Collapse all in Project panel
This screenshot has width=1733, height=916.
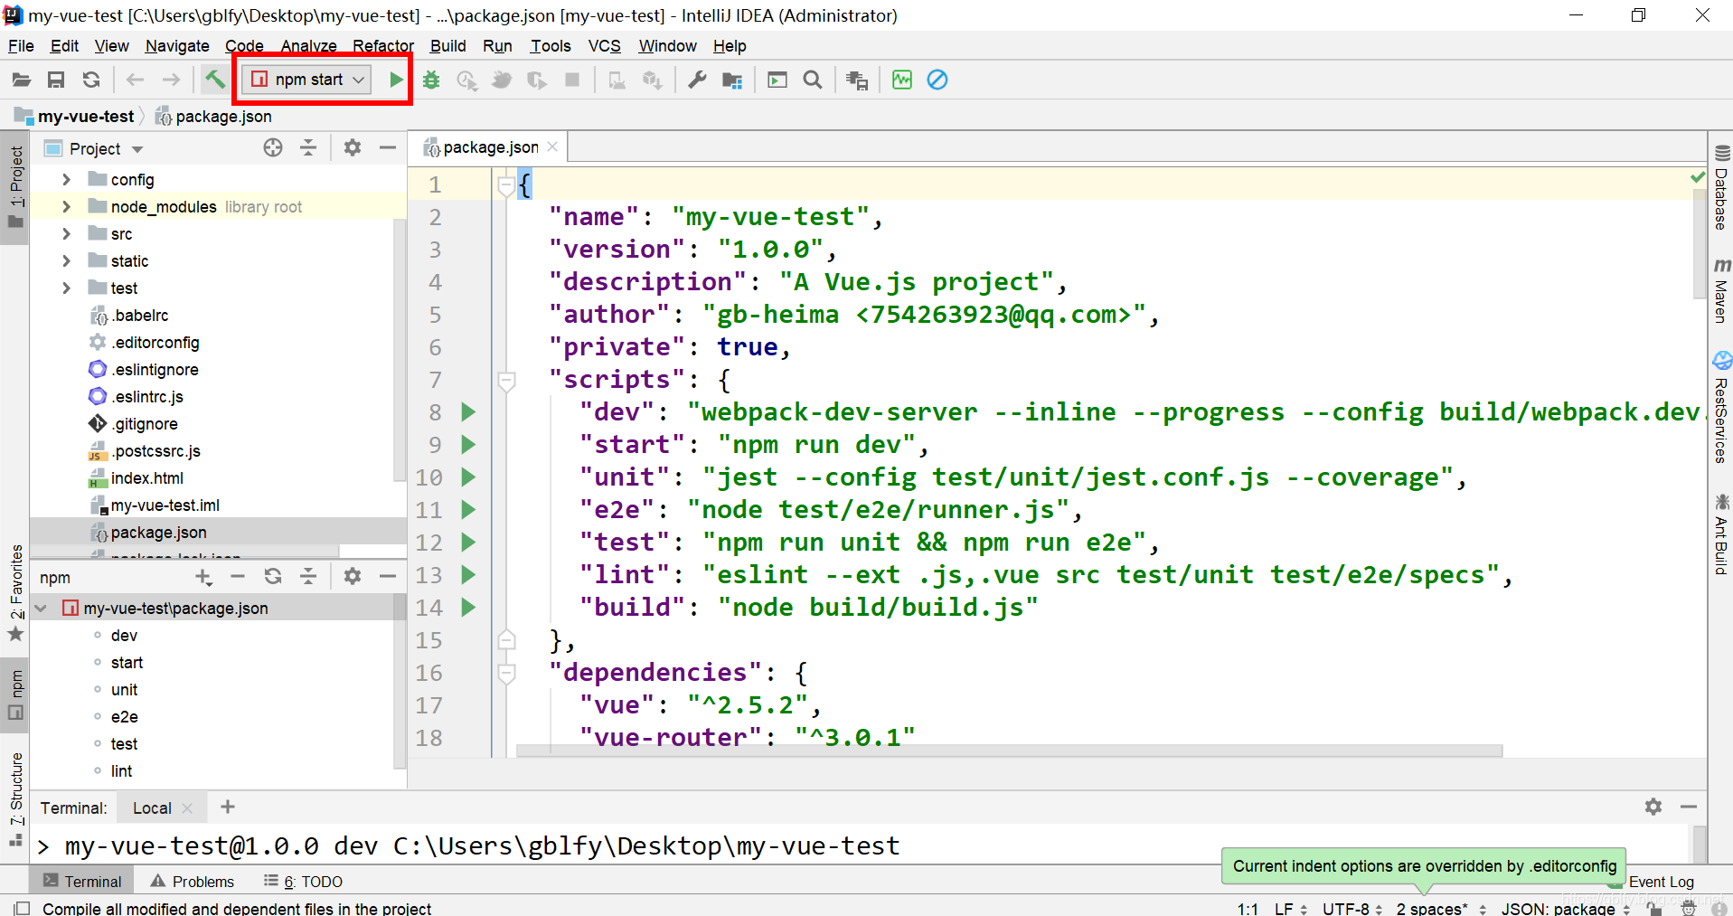(x=308, y=147)
